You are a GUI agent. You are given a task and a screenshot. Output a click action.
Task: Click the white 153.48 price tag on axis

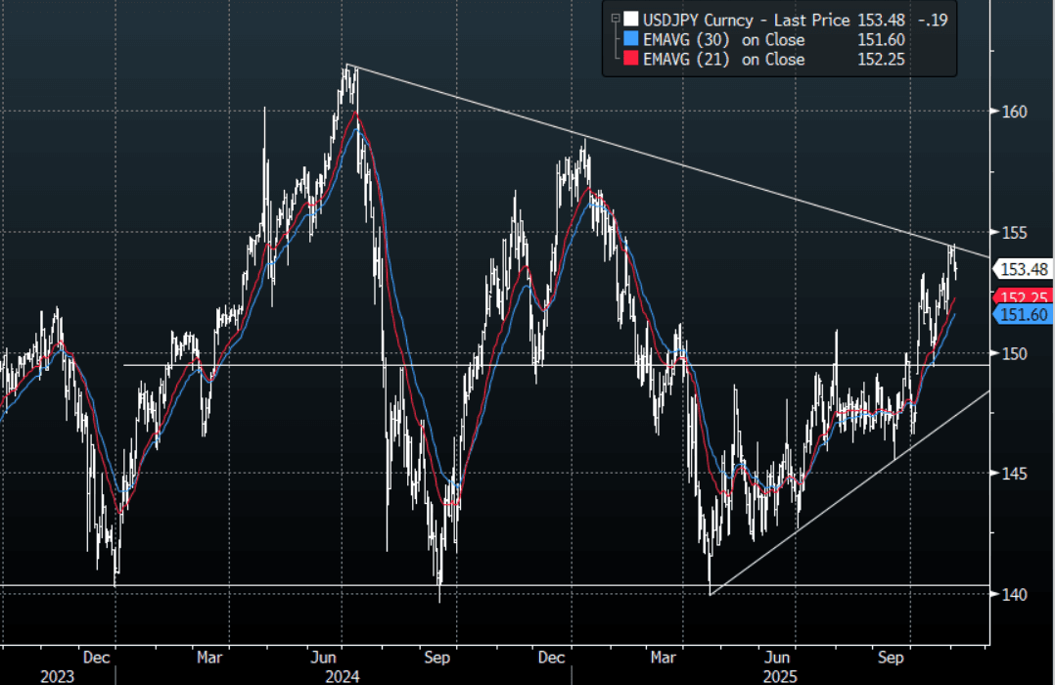pyautogui.click(x=1023, y=269)
